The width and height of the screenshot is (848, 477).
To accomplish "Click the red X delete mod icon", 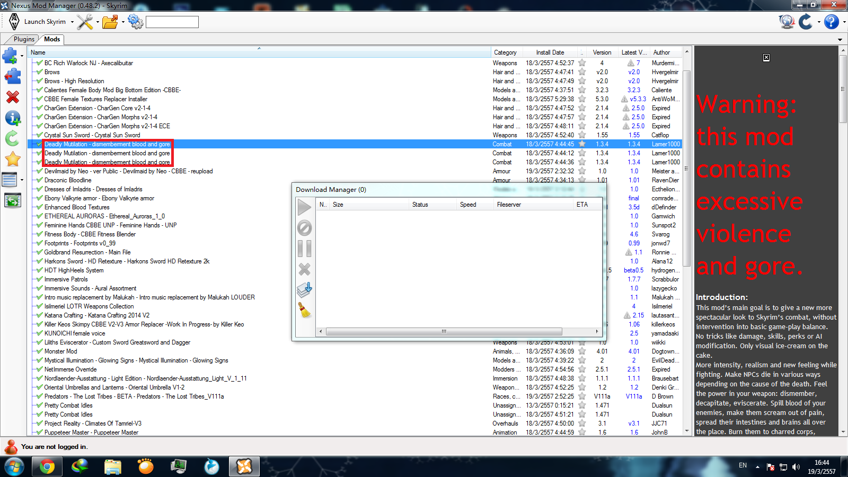I will [12, 97].
